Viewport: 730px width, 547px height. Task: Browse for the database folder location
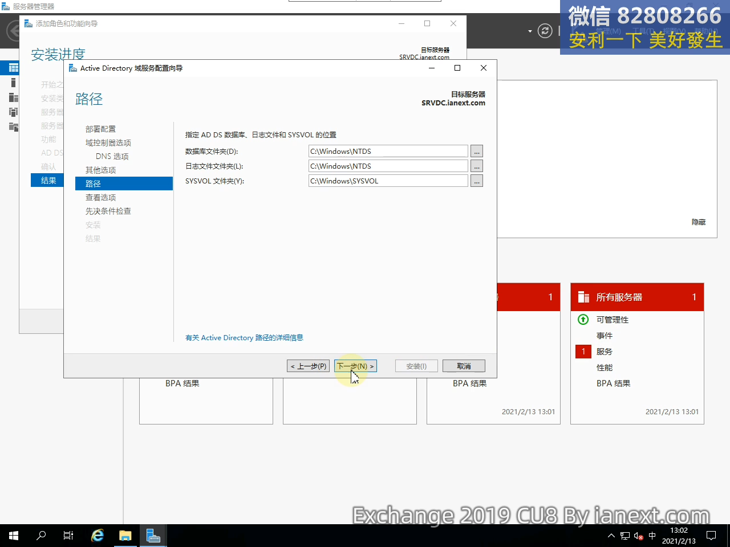(477, 151)
